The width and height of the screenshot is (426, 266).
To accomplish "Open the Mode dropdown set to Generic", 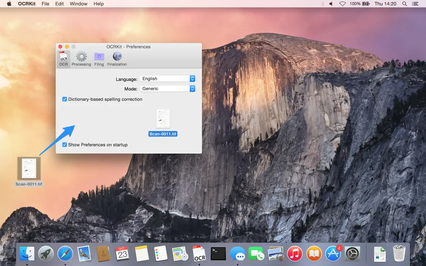I will point(167,89).
